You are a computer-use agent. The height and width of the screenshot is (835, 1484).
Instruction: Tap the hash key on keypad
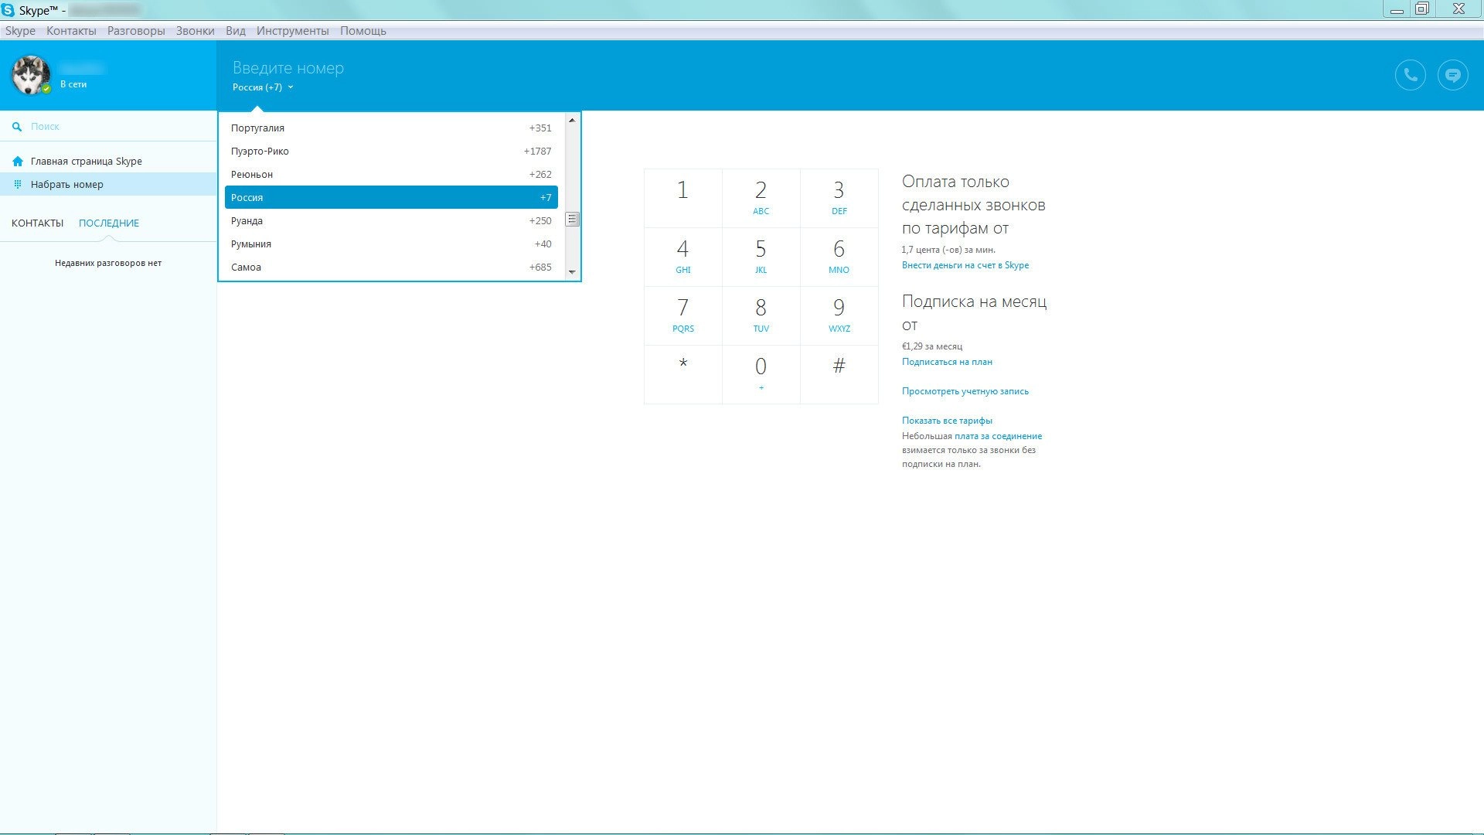pos(839,374)
